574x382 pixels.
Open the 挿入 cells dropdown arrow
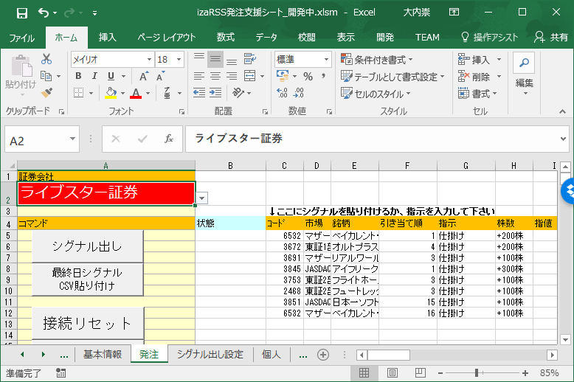click(x=499, y=59)
